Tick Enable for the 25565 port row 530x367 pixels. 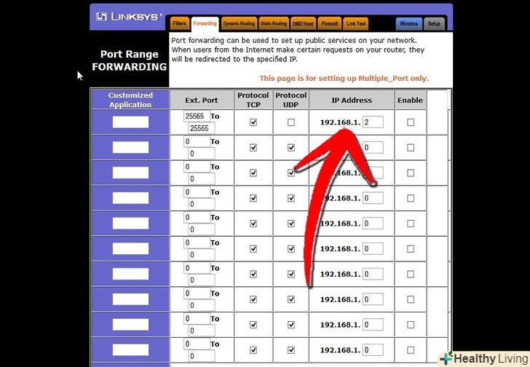coord(411,122)
